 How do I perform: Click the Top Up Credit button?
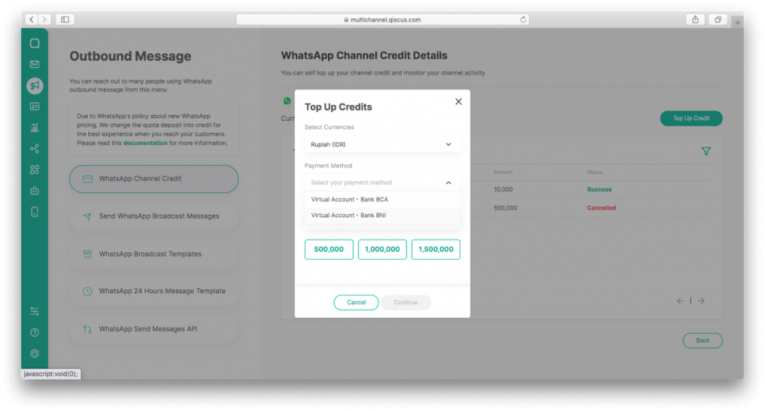tap(691, 119)
